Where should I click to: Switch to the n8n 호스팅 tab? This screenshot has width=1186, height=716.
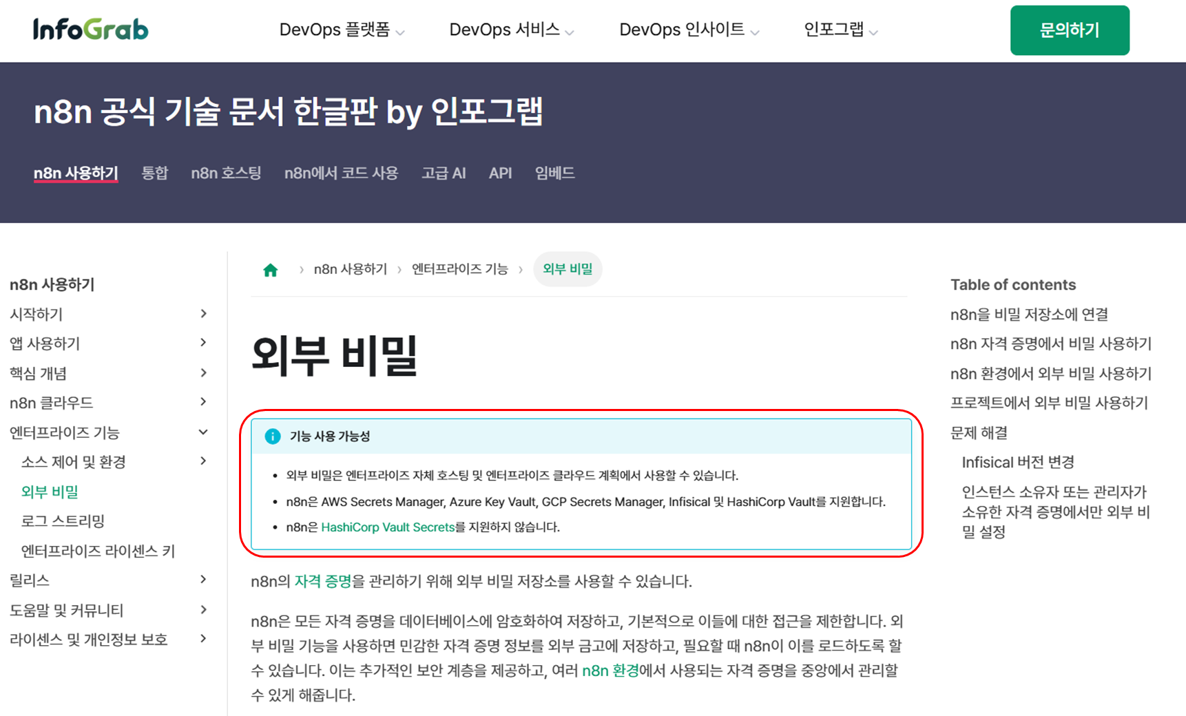pyautogui.click(x=226, y=173)
